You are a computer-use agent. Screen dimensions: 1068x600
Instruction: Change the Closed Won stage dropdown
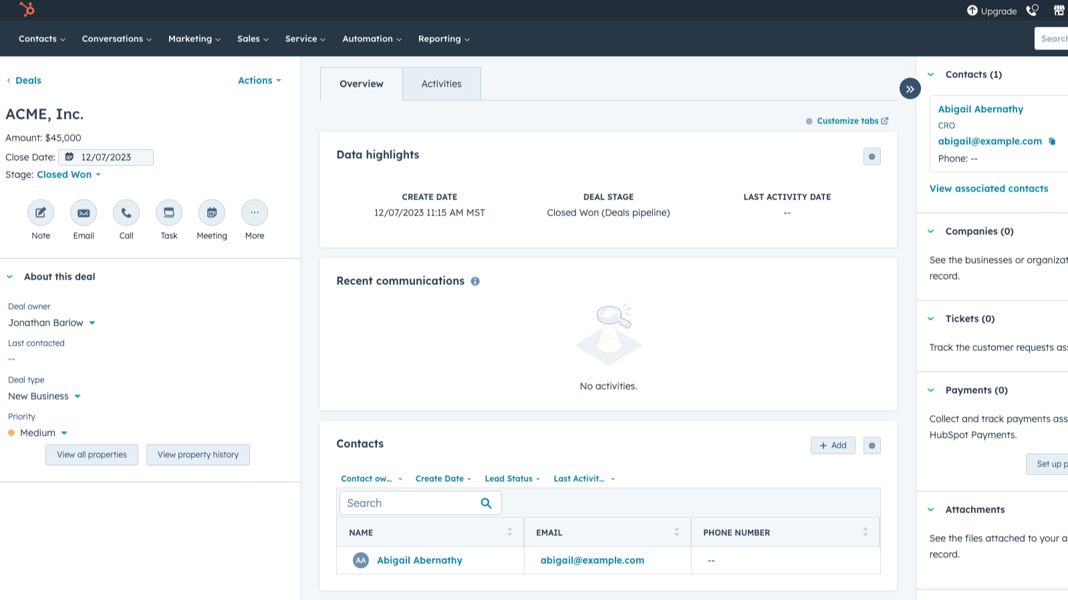[69, 175]
